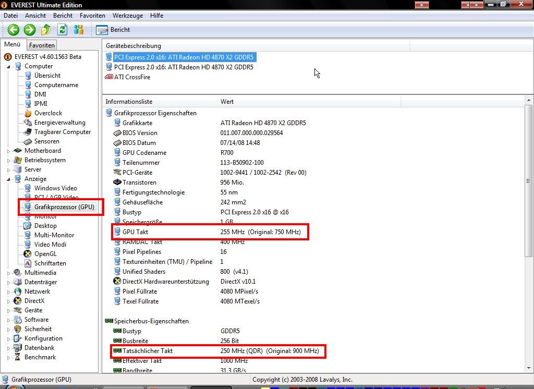The height and width of the screenshot is (389, 534).
Task: Click the Desktop tree icon
Action: coord(27,226)
